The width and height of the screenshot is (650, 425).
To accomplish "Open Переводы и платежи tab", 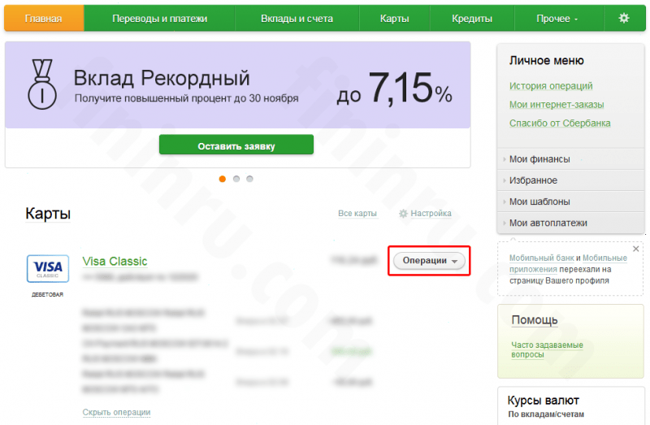I will pyautogui.click(x=159, y=19).
